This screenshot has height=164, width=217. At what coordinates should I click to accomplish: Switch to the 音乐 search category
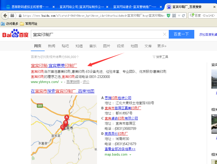[93, 46]
